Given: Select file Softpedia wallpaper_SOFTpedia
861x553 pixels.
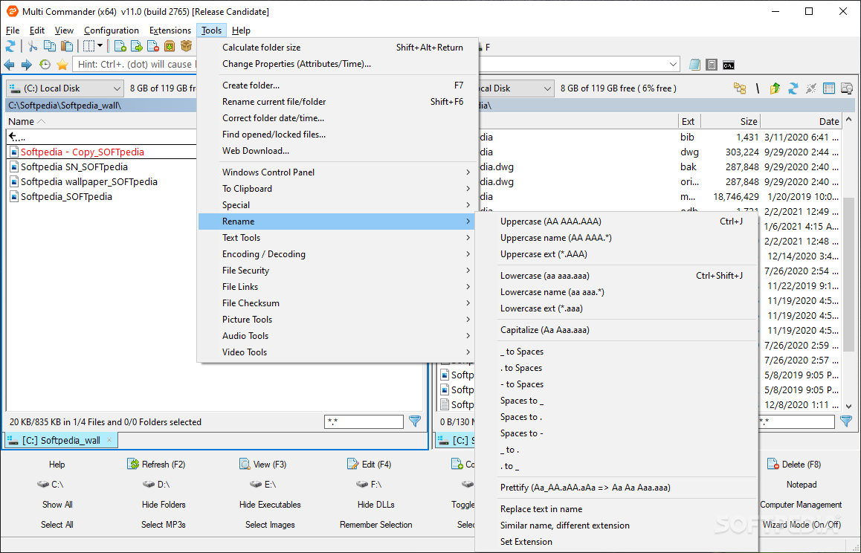Looking at the screenshot, I should click(x=89, y=182).
